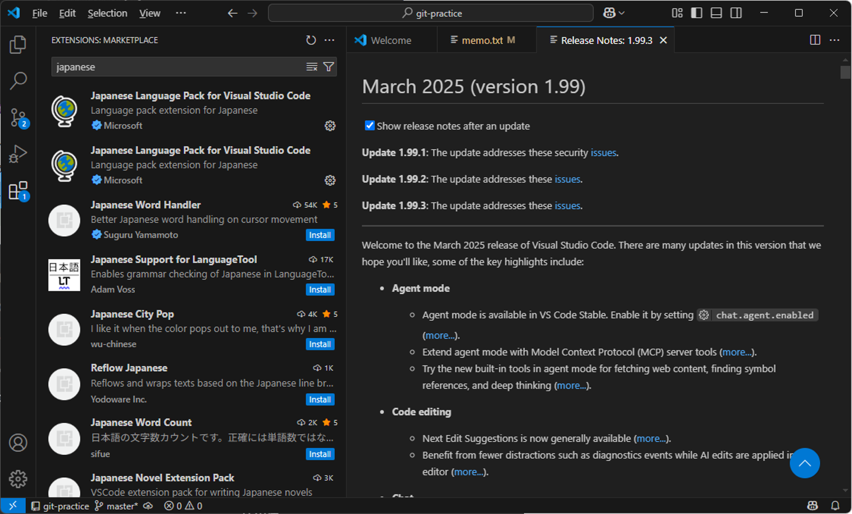This screenshot has height=514, width=852.
Task: Toggle the primary side bar layout button
Action: (696, 13)
